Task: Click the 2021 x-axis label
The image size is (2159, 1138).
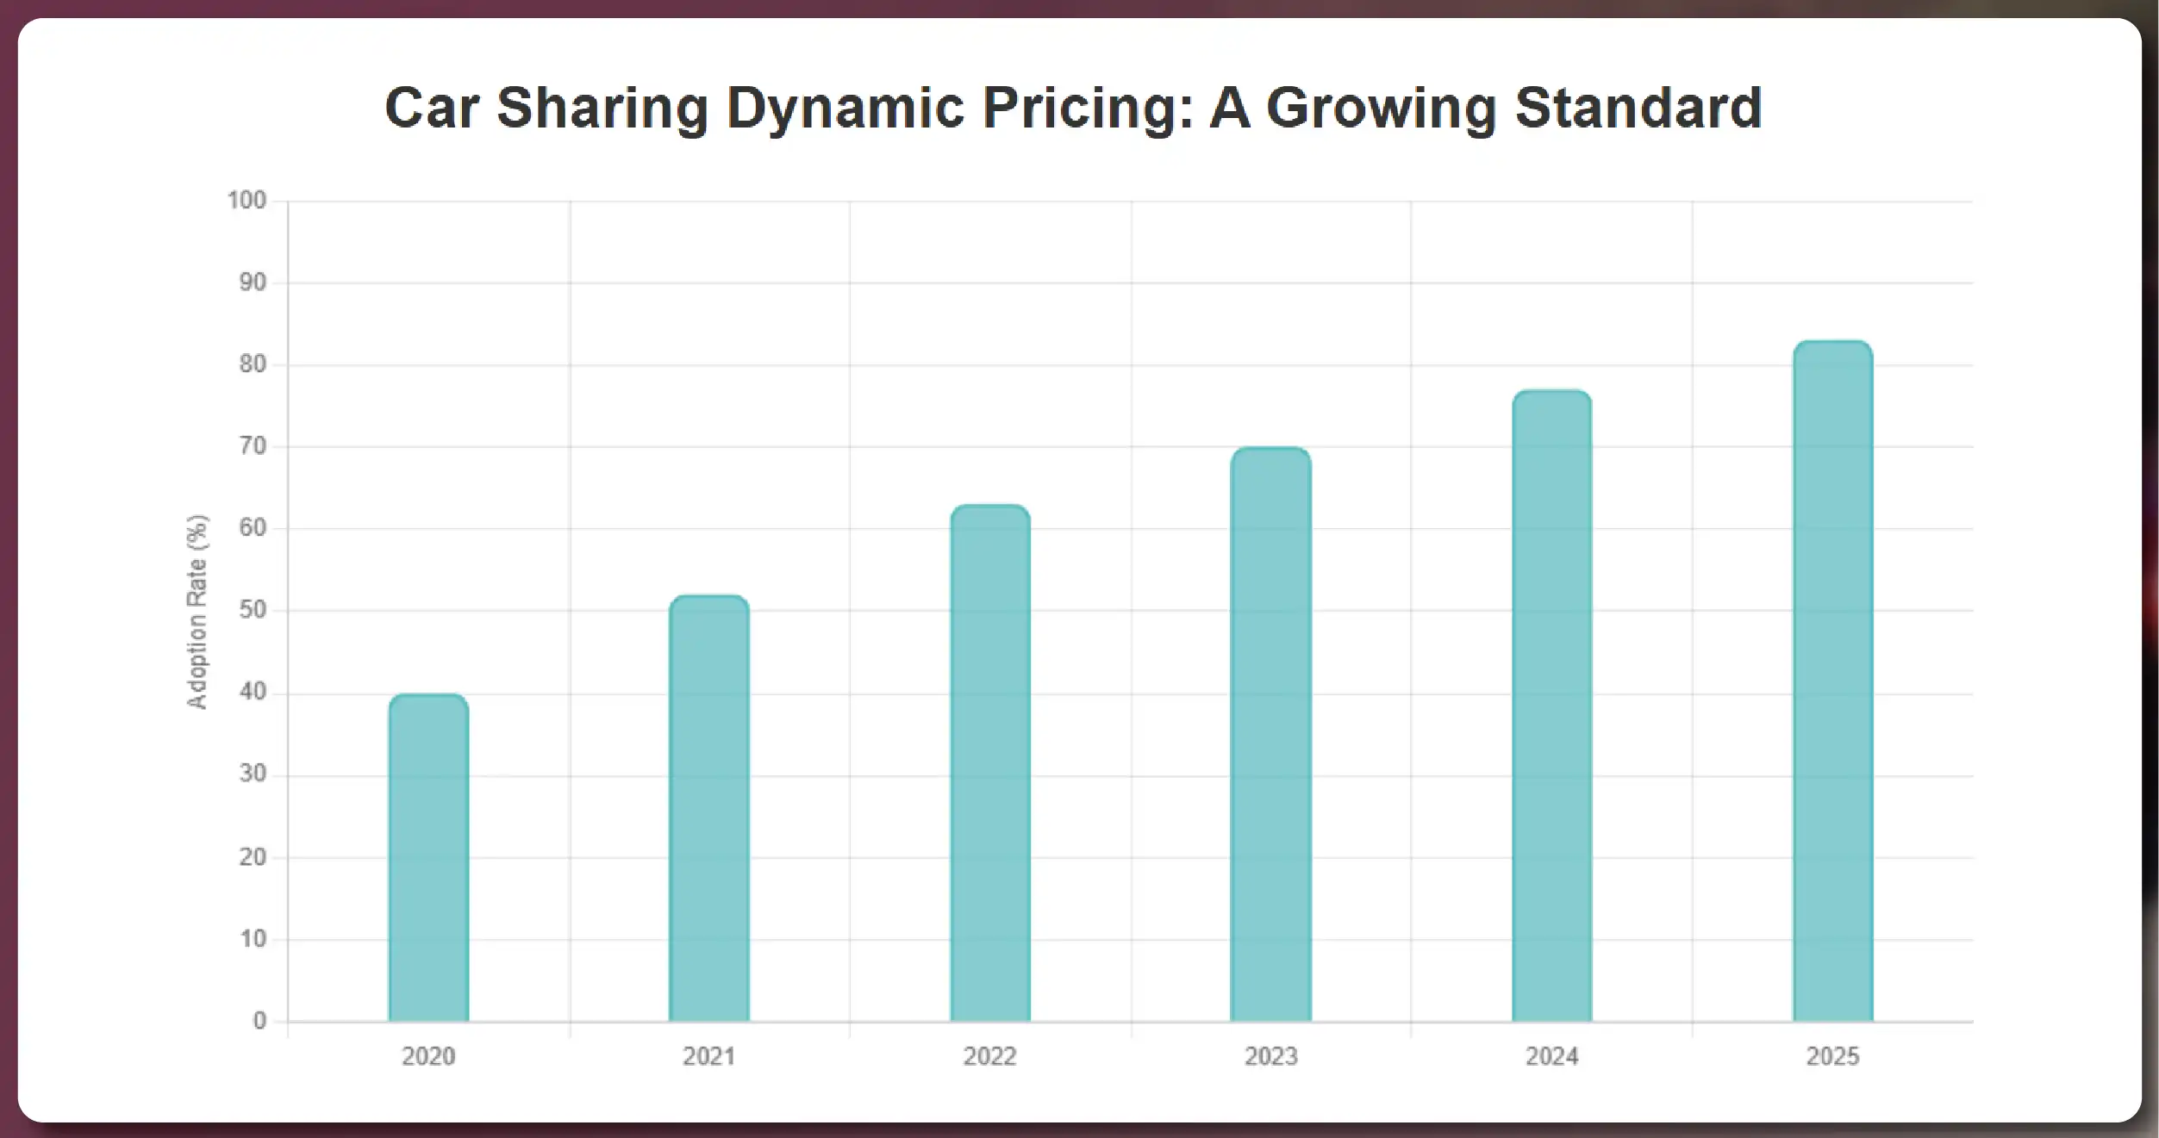Action: (709, 1056)
